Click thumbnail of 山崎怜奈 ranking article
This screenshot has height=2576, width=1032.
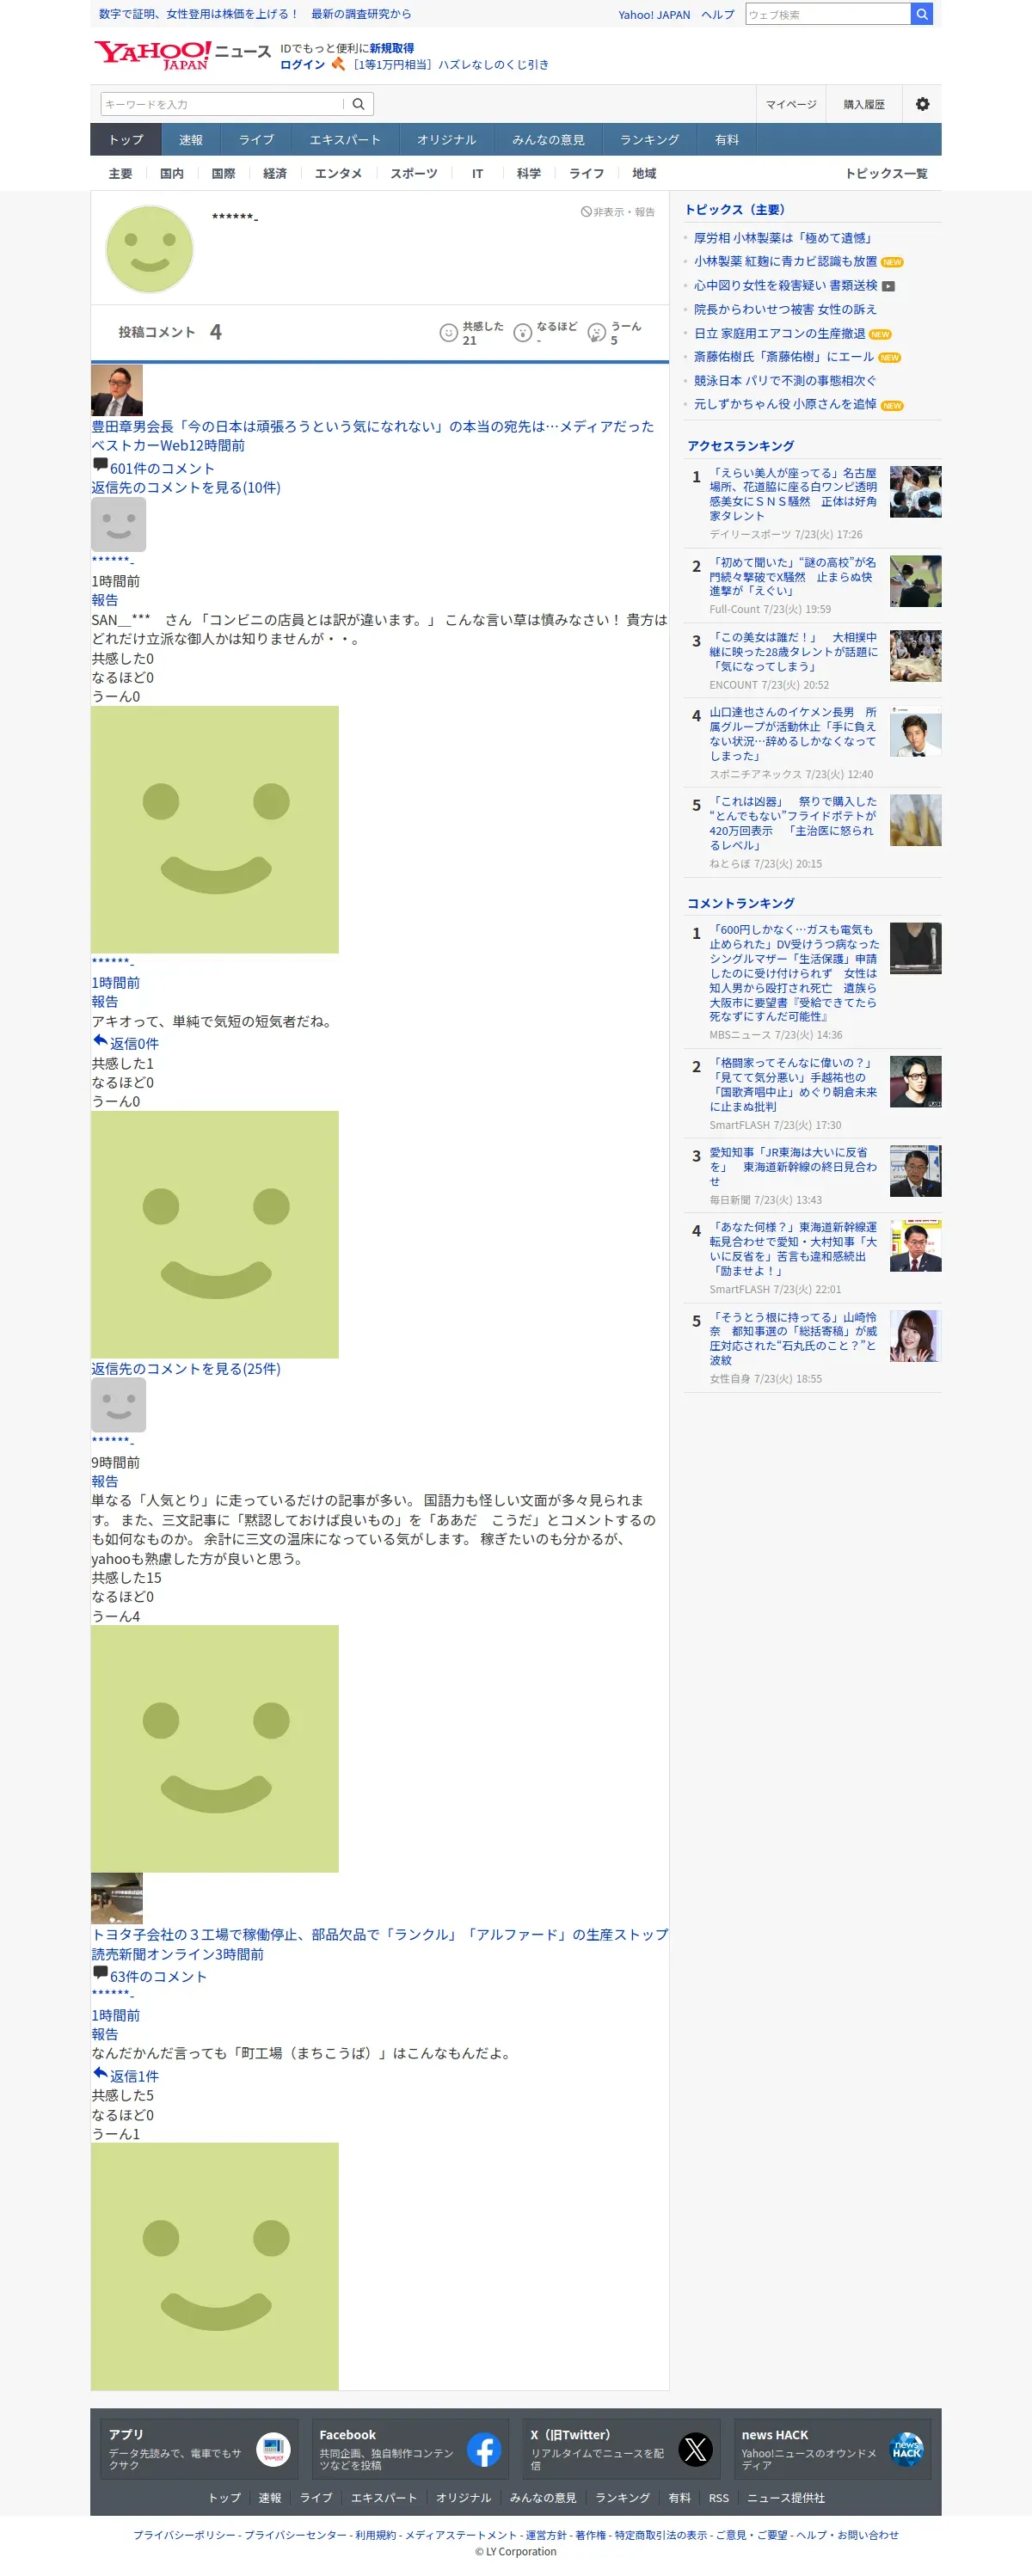pyautogui.click(x=915, y=1336)
